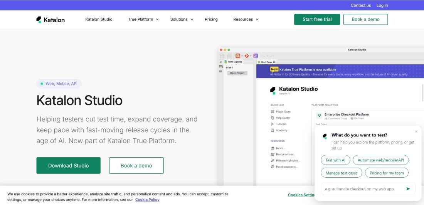Screen dimensions: 424x205
Task: Click the Enterprise Checkout Platform project icon
Action: click(x=320, y=116)
